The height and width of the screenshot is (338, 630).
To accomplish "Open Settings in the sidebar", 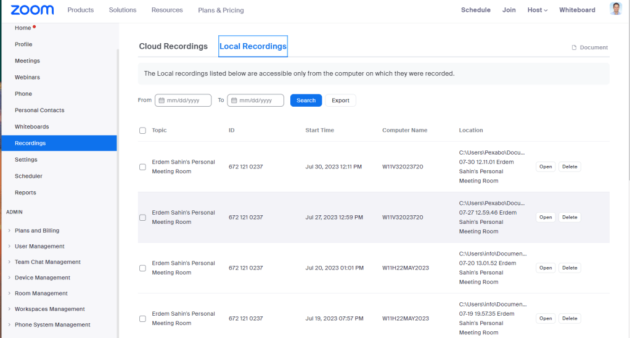I will point(26,160).
